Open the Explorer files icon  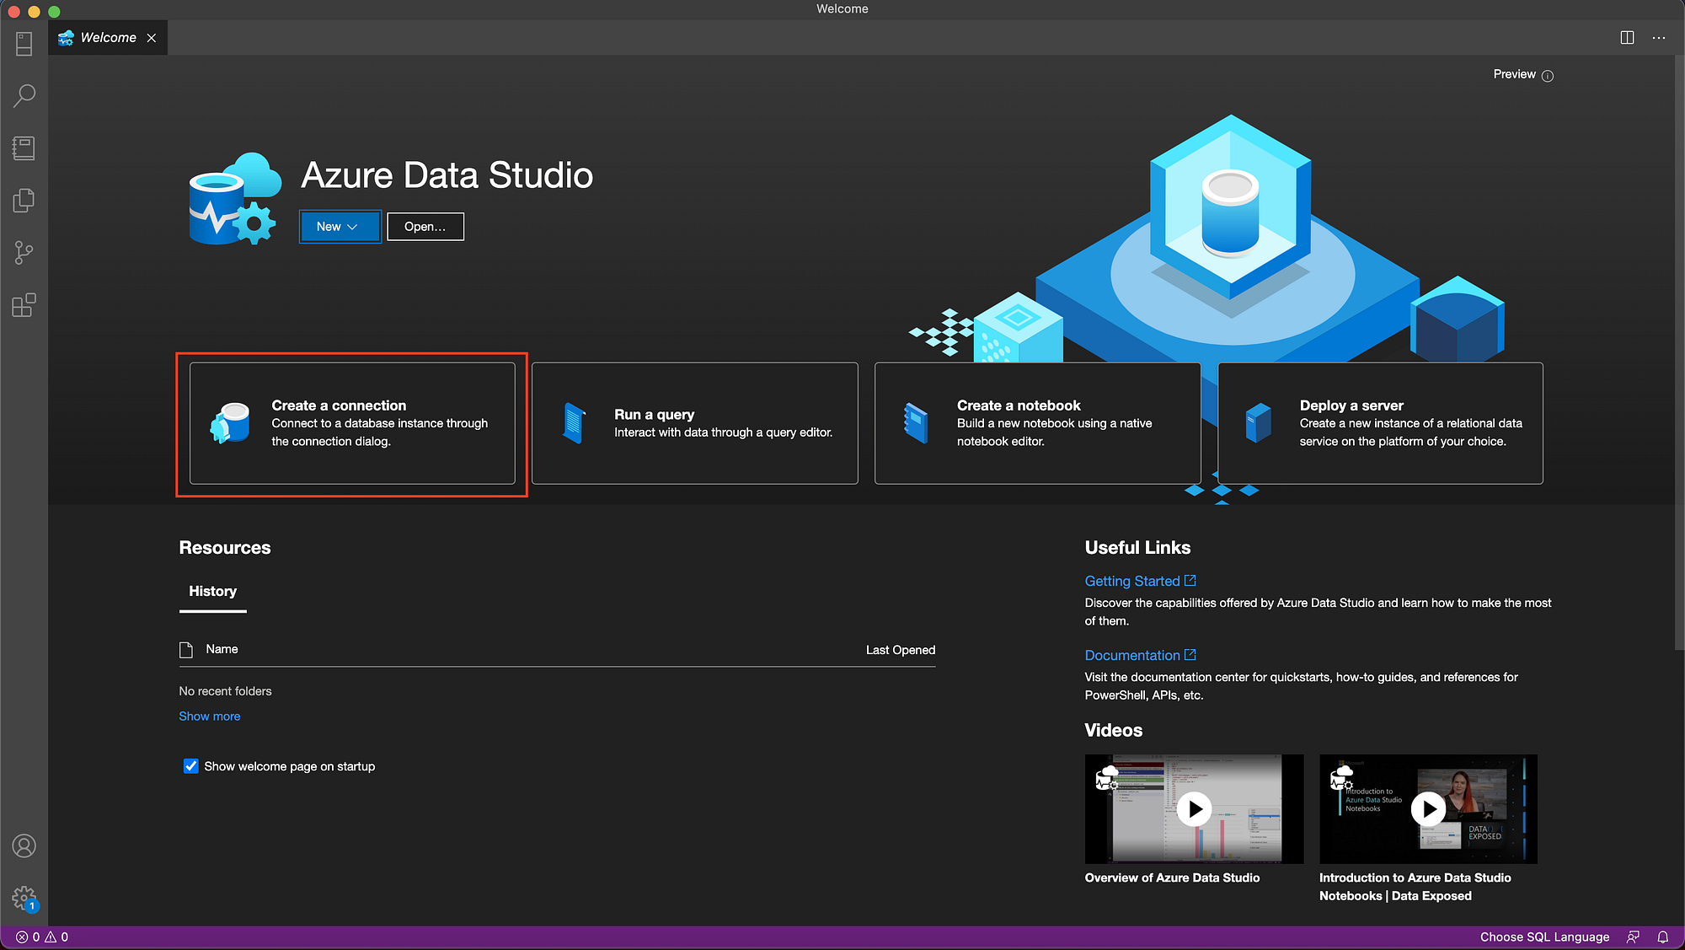24,201
